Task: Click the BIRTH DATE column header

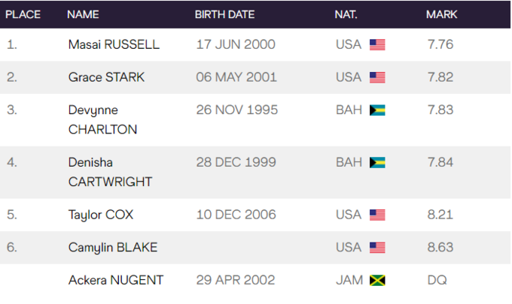Action: click(x=224, y=14)
